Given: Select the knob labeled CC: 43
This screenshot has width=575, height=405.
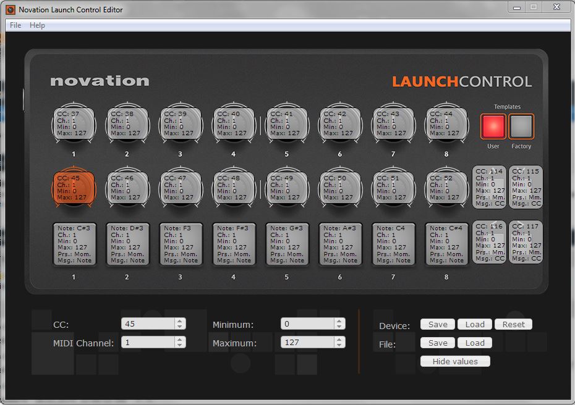Looking at the screenshot, I should 393,123.
